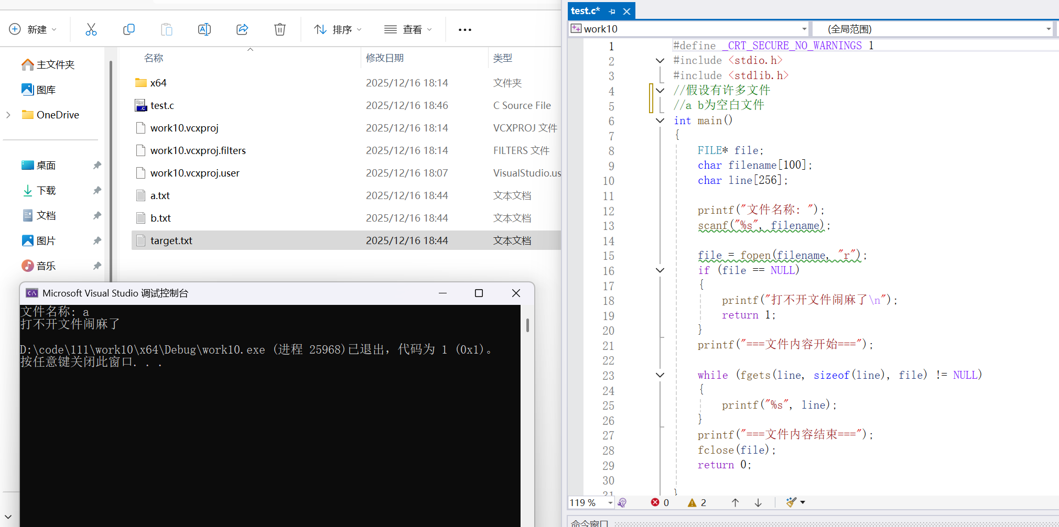Open the 排序 sort dropdown
Viewport: 1059px width, 527px height.
coord(338,29)
